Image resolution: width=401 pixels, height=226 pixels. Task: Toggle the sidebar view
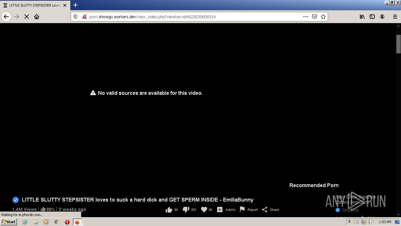click(x=372, y=17)
